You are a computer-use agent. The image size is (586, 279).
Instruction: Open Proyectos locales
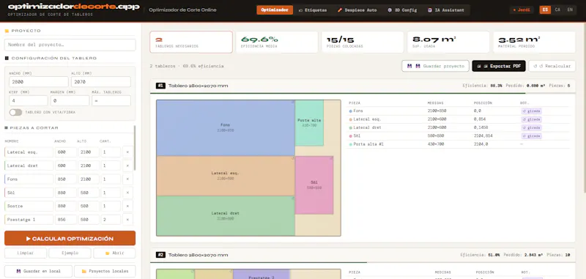(x=105, y=271)
